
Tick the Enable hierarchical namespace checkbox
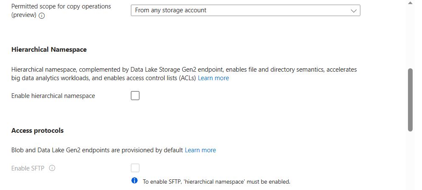coord(135,96)
